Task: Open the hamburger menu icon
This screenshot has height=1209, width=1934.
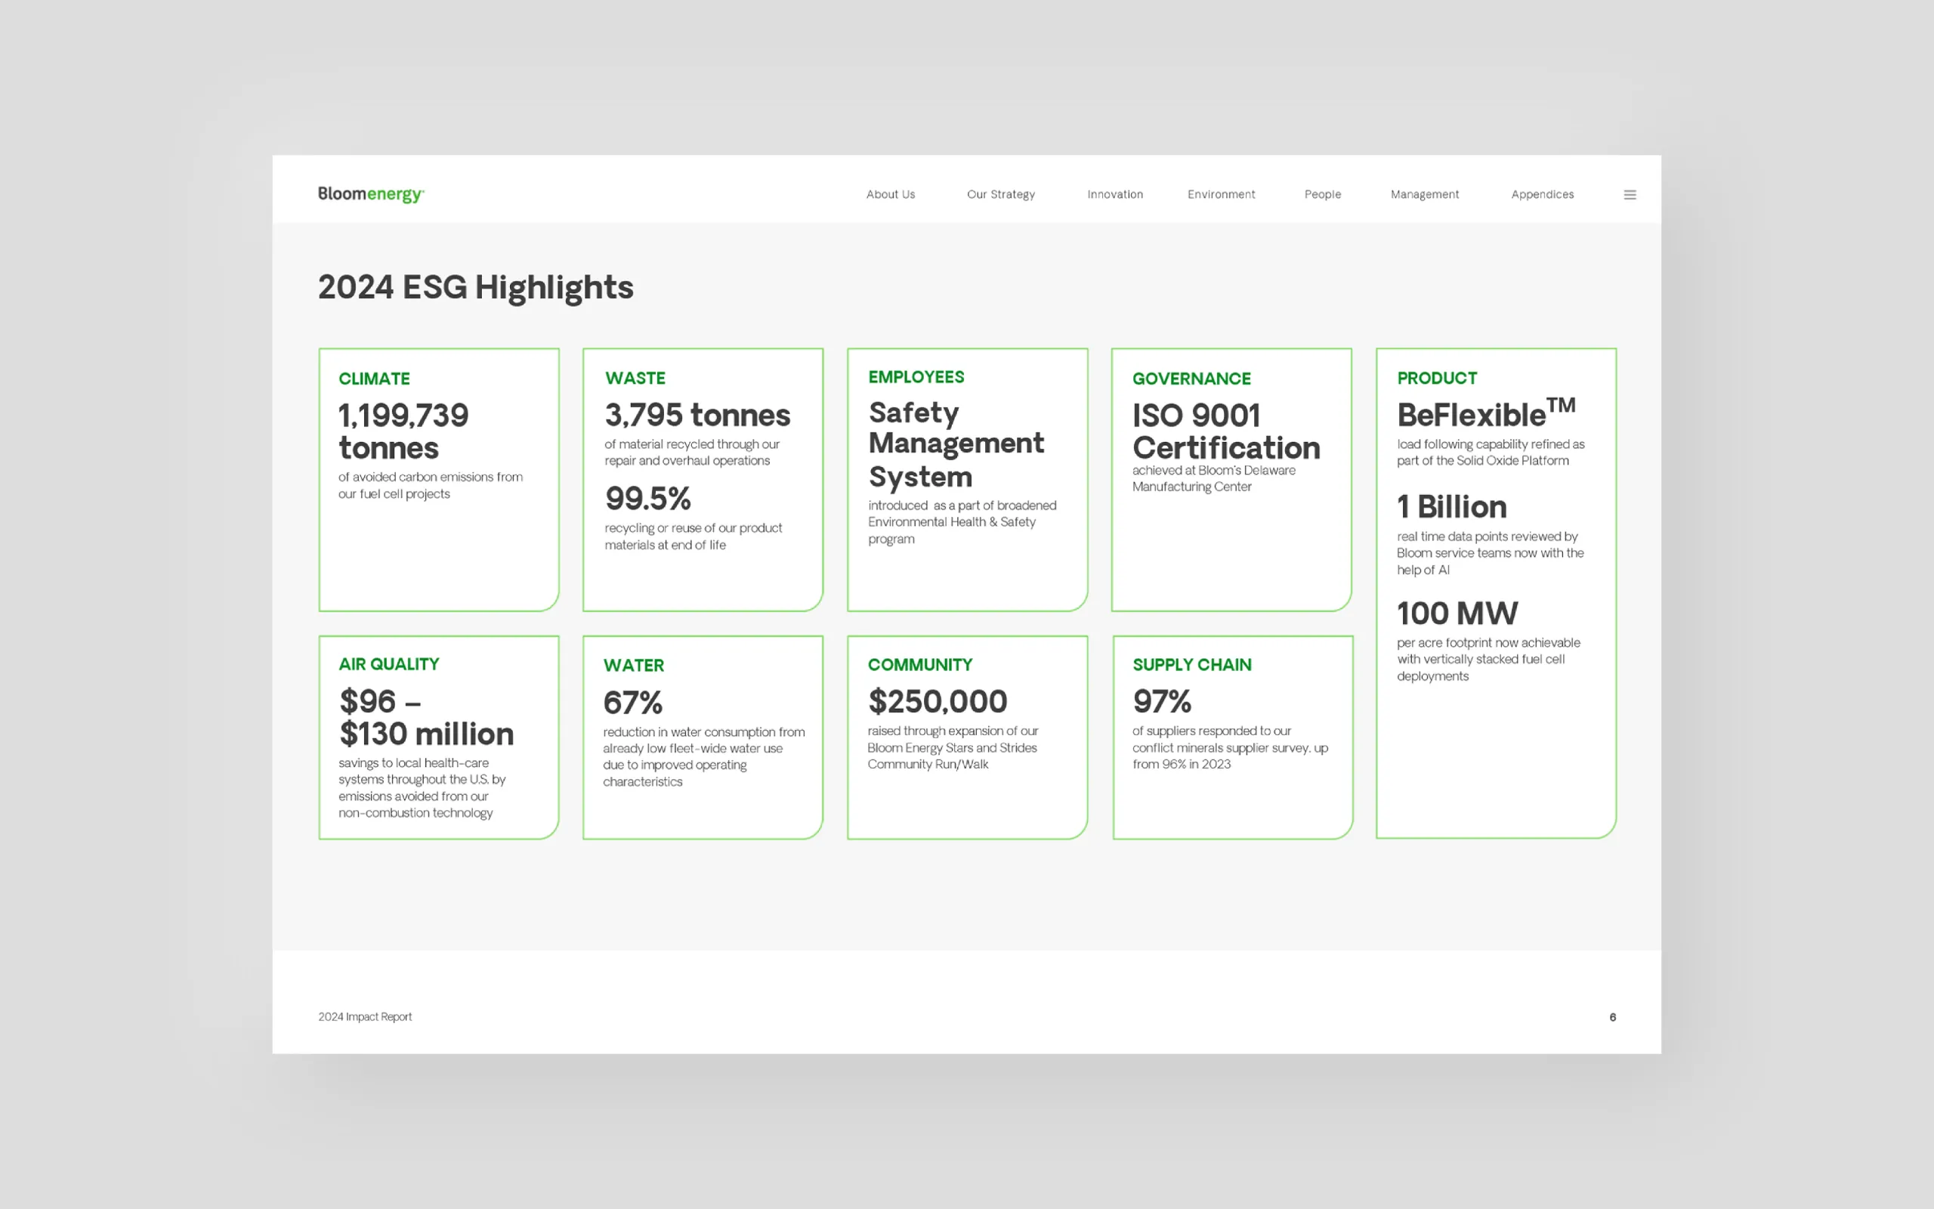Action: coord(1630,194)
